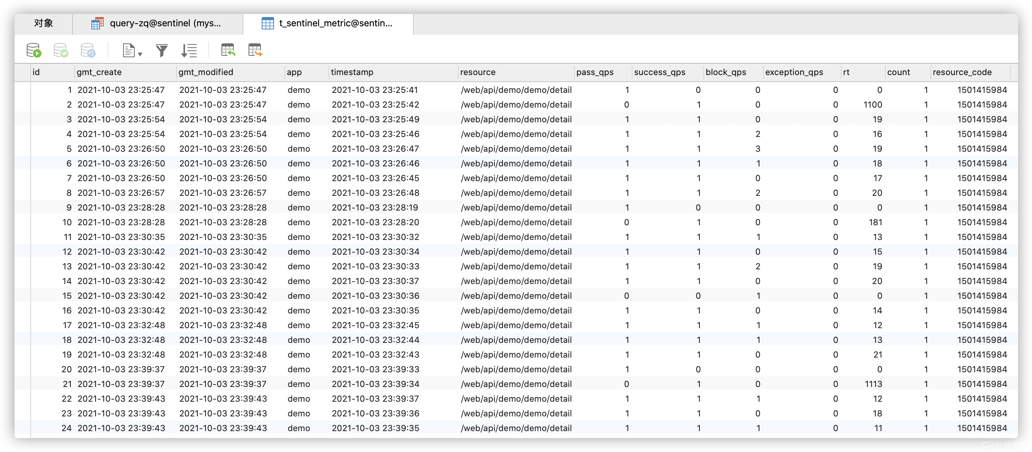Click row selector gutter of row 1
Screen dimensions: 1032x452
point(23,90)
